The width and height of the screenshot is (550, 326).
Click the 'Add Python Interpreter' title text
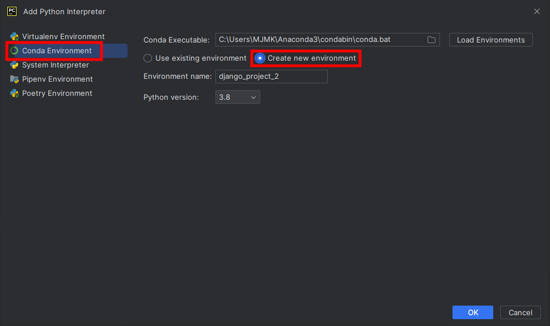64,11
